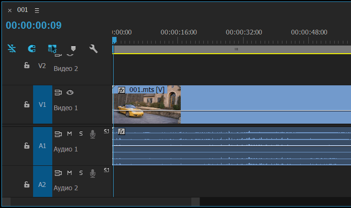Close the 001 sequence tab
Screen dimensions: 351x208
pyautogui.click(x=10, y=10)
